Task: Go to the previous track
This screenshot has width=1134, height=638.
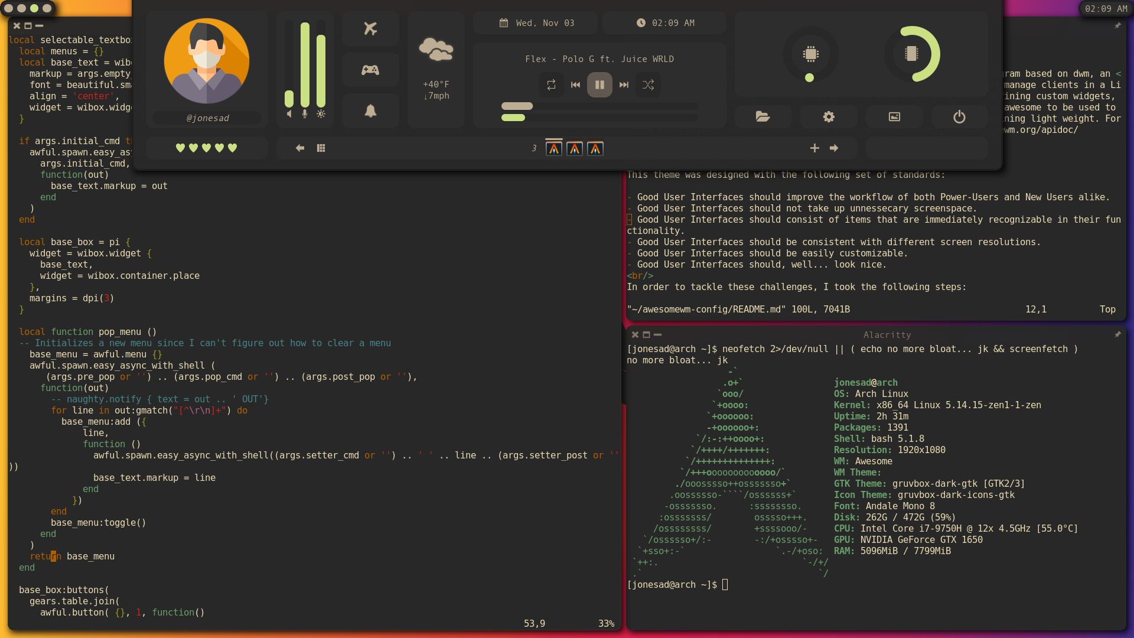Action: click(575, 85)
